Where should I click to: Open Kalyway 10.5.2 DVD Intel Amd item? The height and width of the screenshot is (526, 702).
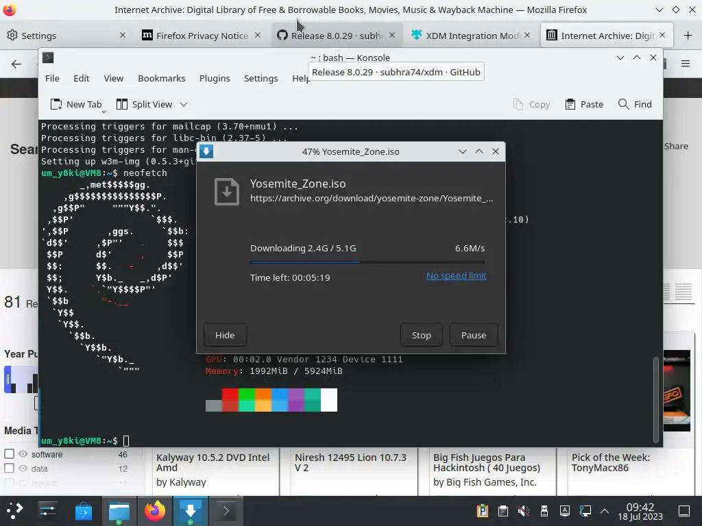pyautogui.click(x=213, y=462)
